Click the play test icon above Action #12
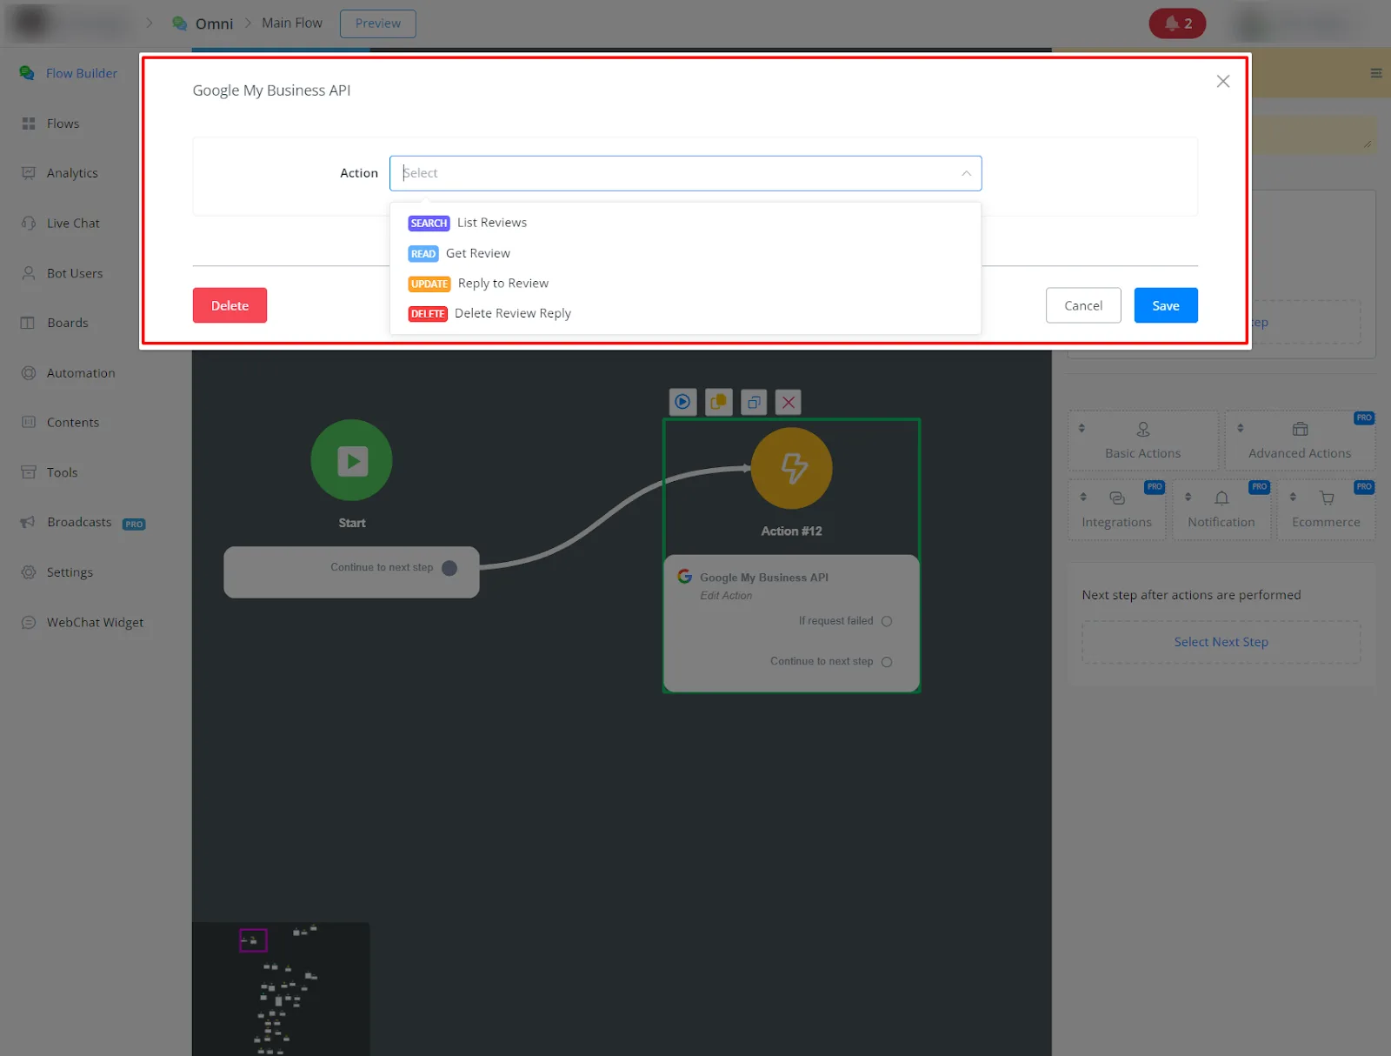The width and height of the screenshot is (1391, 1056). click(x=683, y=402)
